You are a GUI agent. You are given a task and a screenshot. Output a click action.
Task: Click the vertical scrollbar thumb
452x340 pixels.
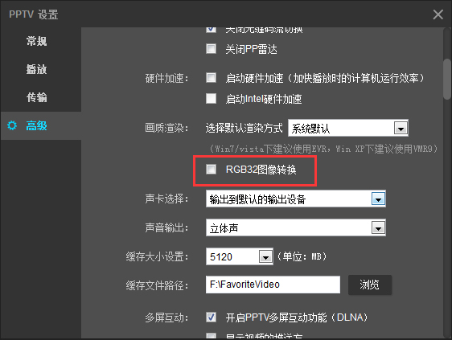[x=447, y=80]
